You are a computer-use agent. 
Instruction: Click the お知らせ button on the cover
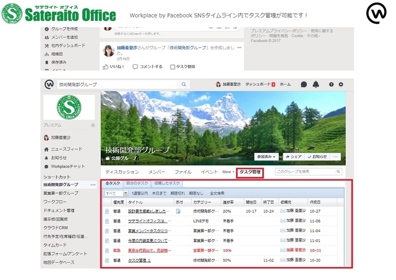[x=317, y=156]
